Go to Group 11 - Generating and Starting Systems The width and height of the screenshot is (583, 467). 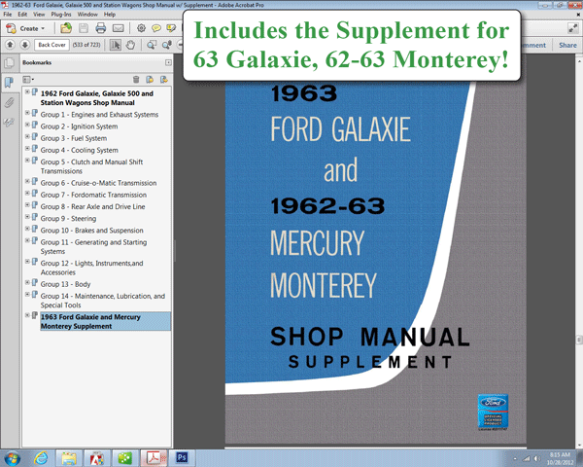[x=93, y=246]
